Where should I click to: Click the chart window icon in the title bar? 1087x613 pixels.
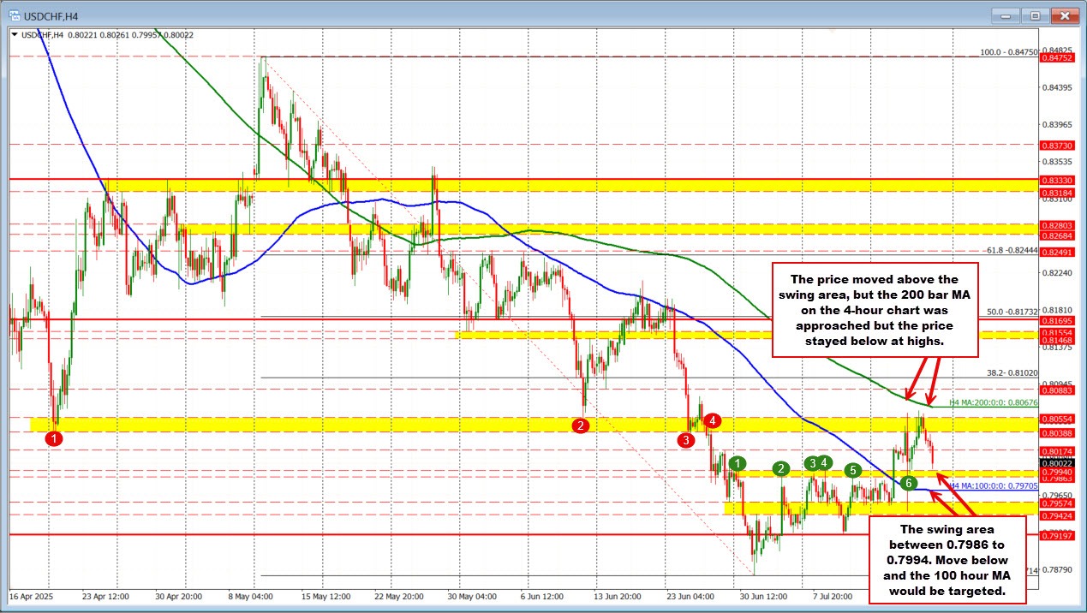(15, 15)
